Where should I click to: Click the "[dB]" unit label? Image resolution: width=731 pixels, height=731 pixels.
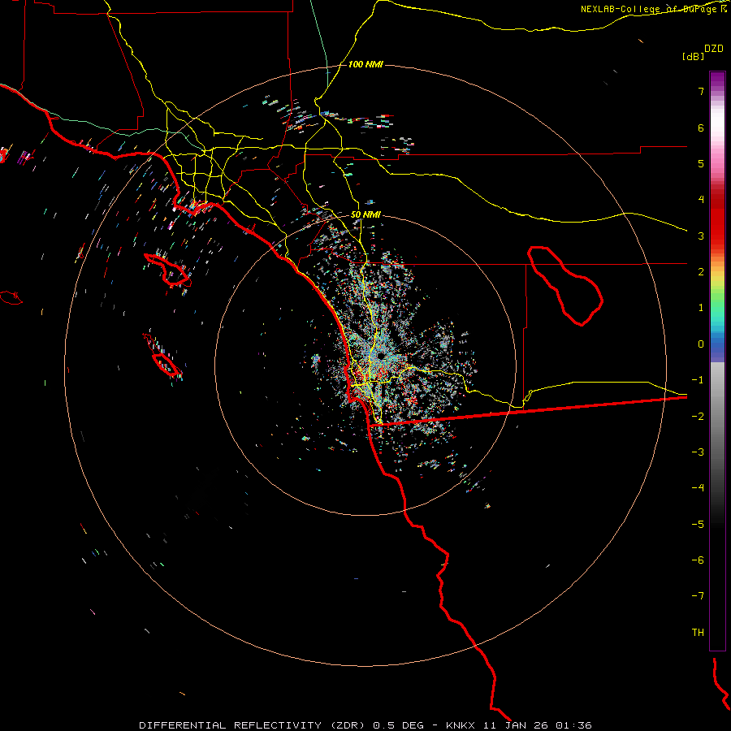(693, 57)
